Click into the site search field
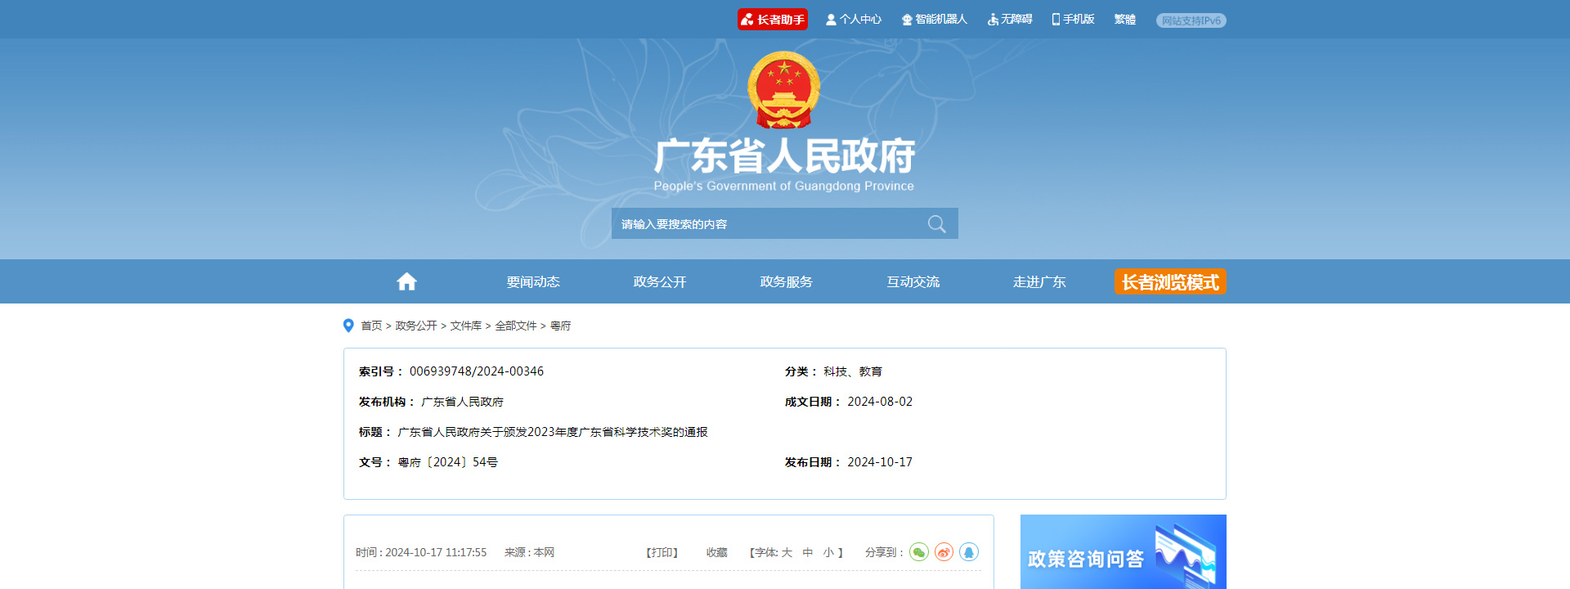The height and width of the screenshot is (589, 1570). pos(765,224)
